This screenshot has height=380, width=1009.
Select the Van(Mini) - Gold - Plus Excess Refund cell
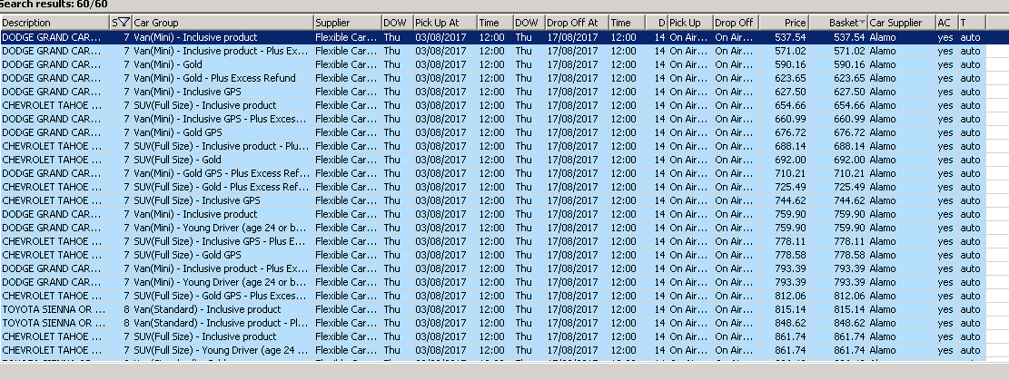tap(223, 78)
